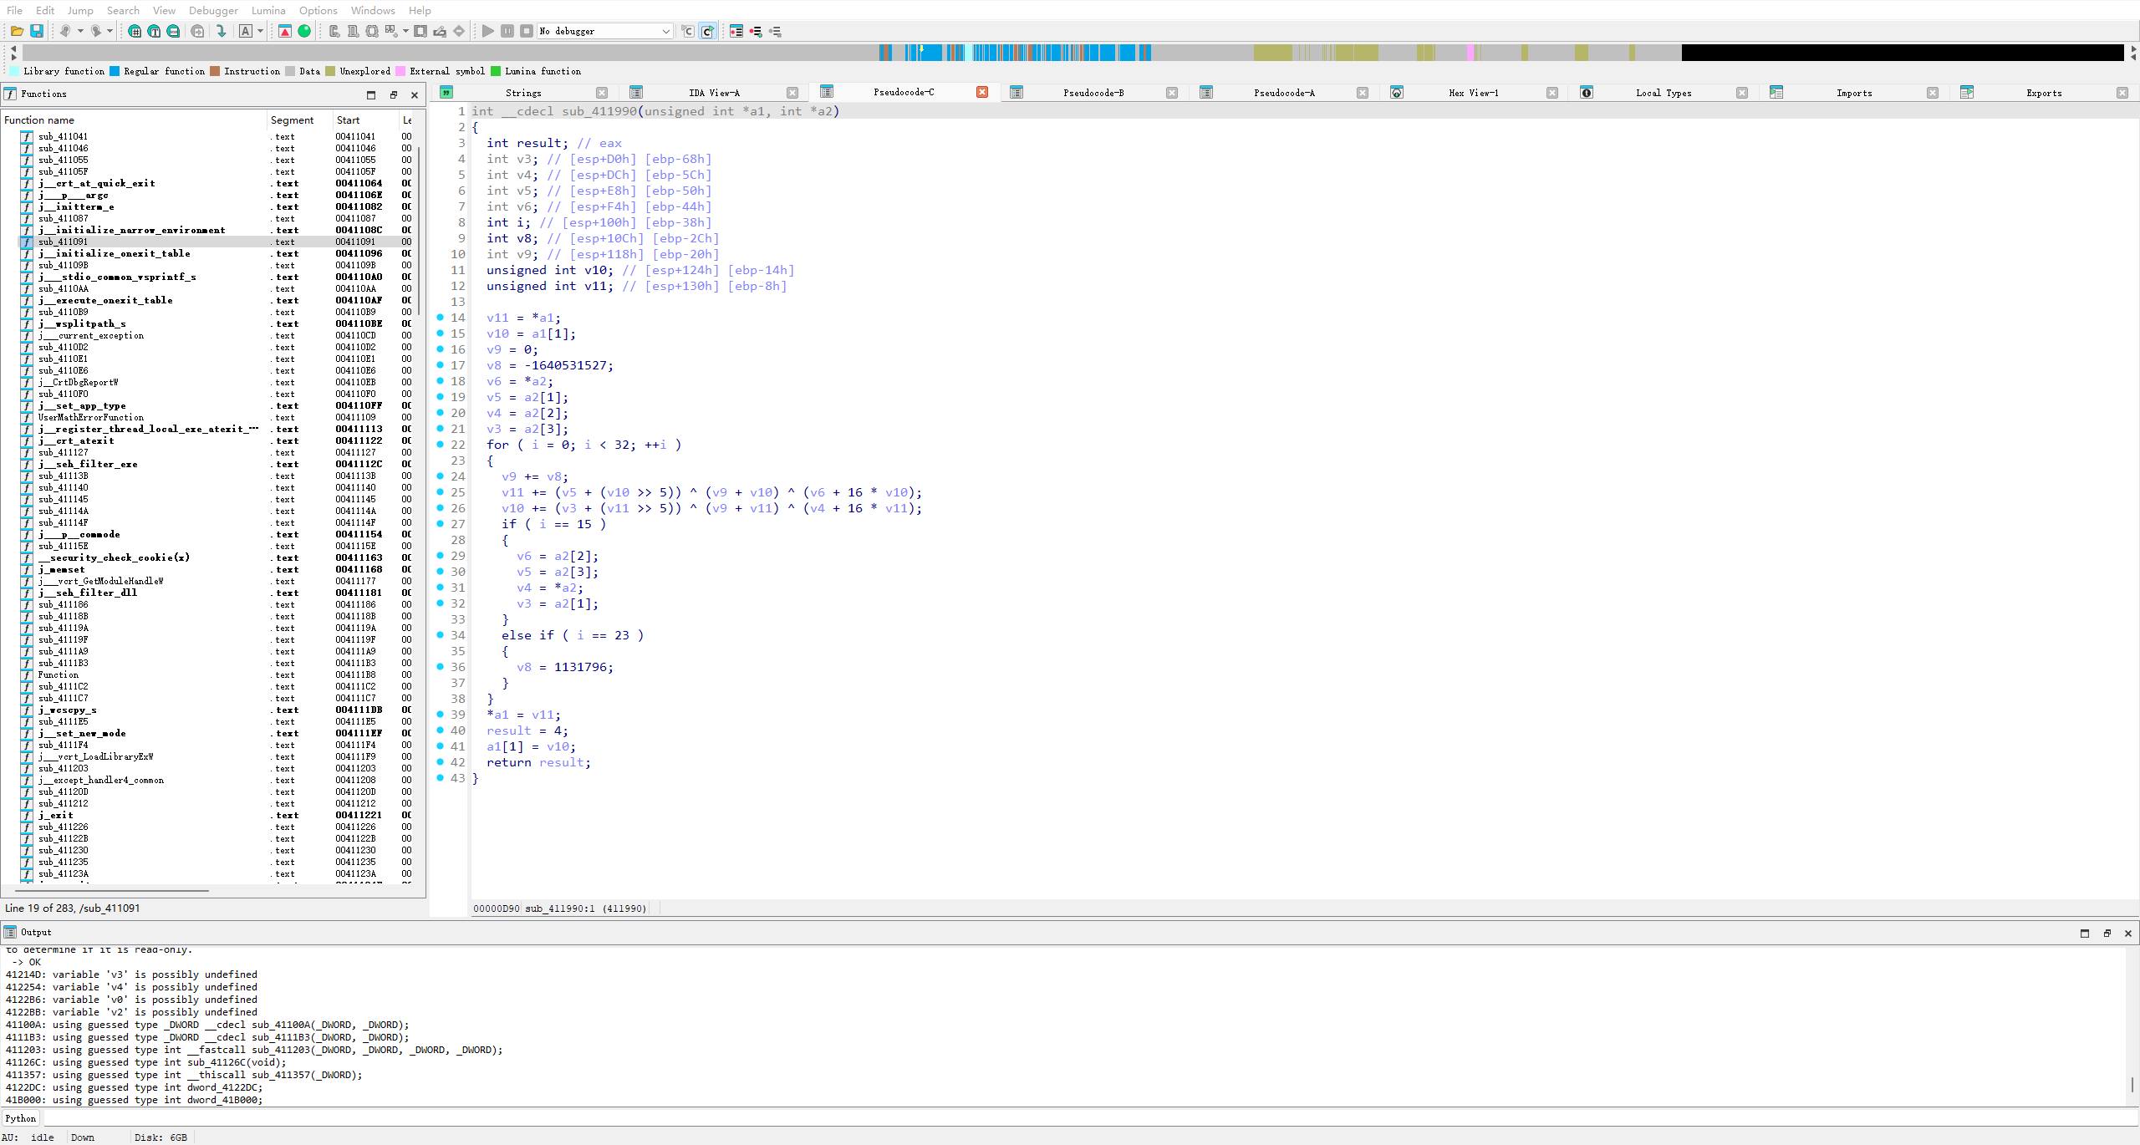Open the Windows menu
Image resolution: width=2140 pixels, height=1145 pixels.
point(373,10)
